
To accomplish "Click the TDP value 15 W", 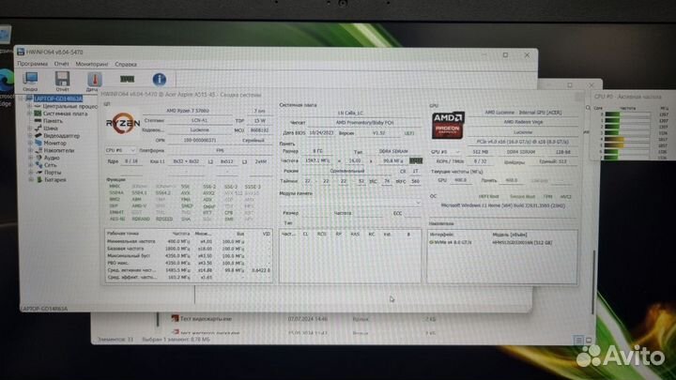I will coord(259,121).
